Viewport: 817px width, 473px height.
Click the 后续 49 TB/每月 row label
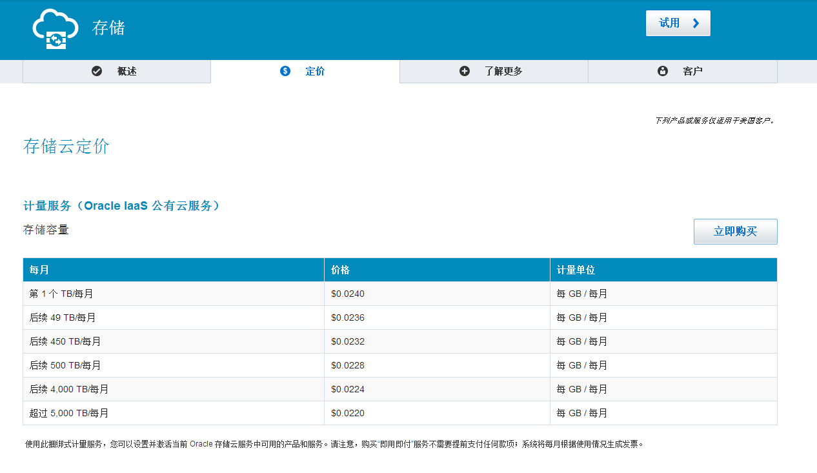click(63, 317)
